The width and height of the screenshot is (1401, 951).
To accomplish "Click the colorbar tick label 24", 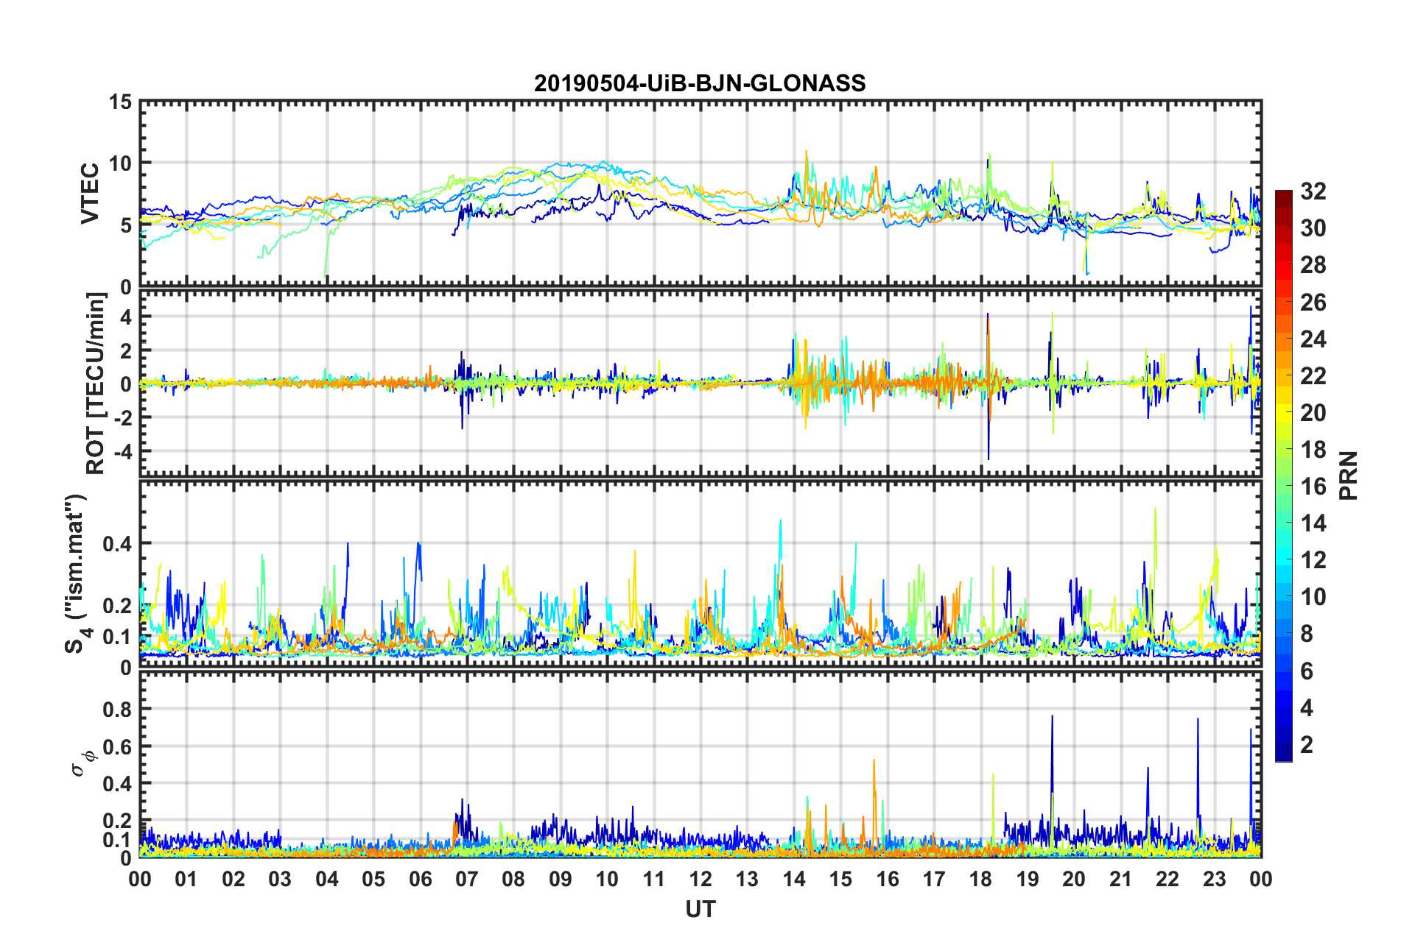I will point(1313,339).
